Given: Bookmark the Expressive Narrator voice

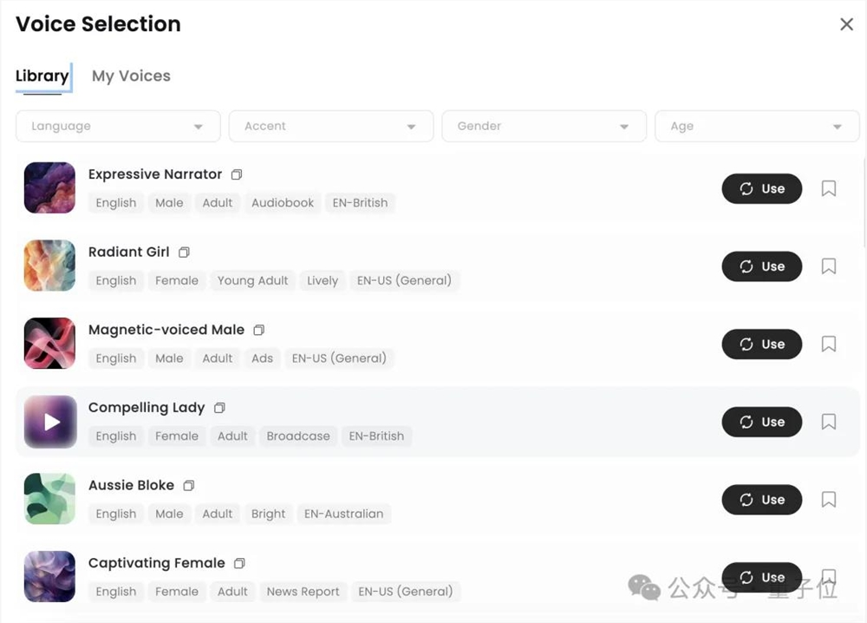Looking at the screenshot, I should tap(829, 188).
